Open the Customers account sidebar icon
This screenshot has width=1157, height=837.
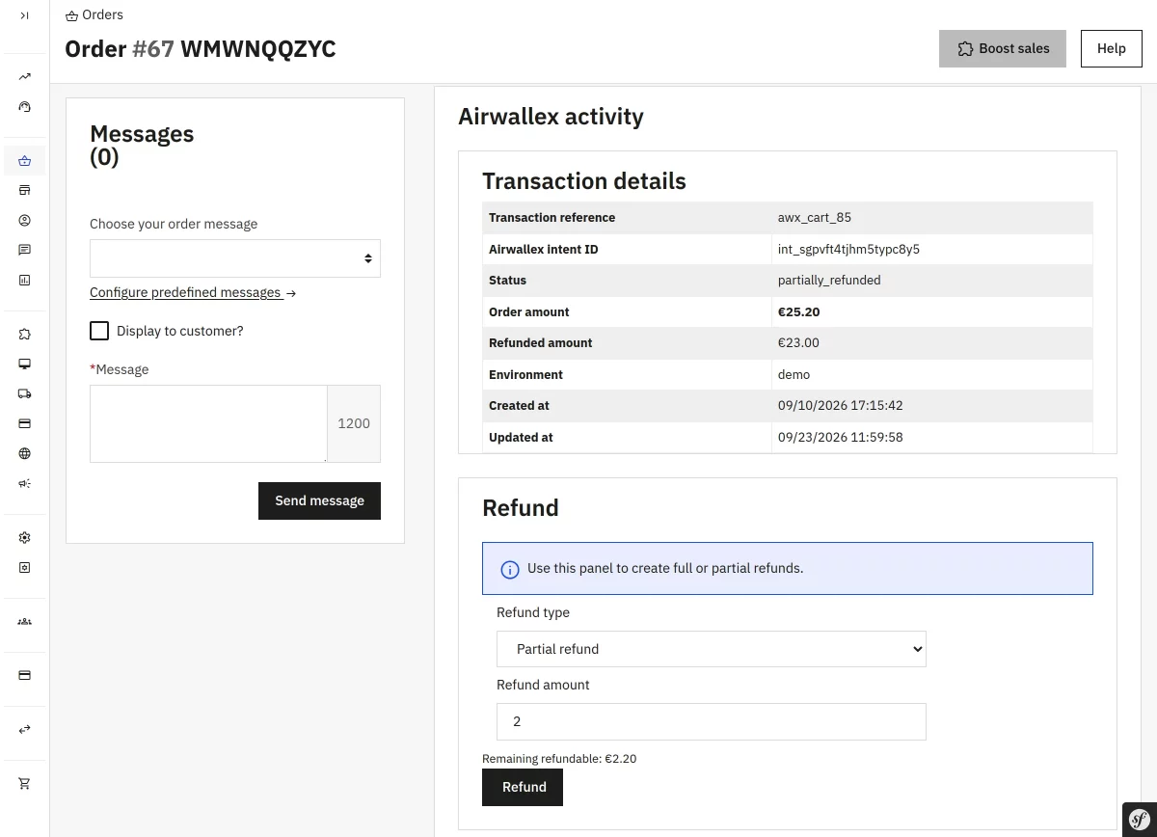(x=24, y=221)
